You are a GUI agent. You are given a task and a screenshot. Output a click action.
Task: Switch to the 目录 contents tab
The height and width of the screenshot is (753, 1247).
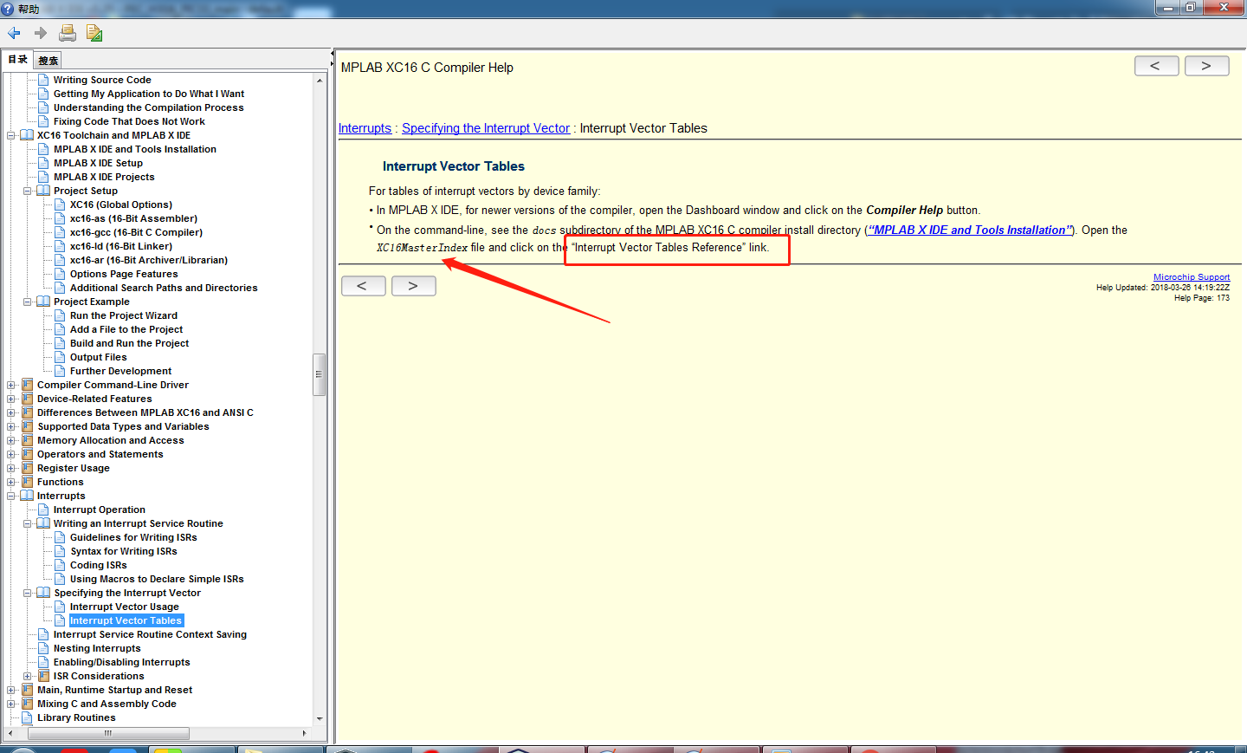17,60
